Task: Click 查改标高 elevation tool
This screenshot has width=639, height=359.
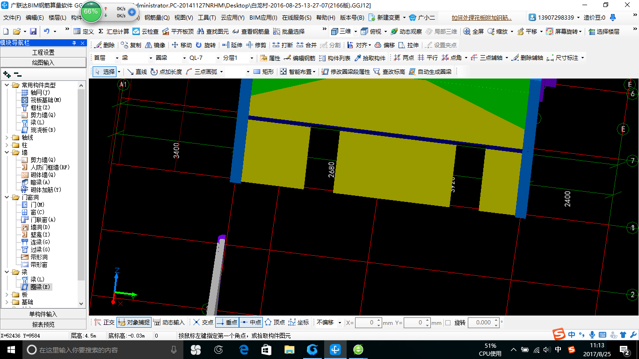Action: pyautogui.click(x=389, y=72)
